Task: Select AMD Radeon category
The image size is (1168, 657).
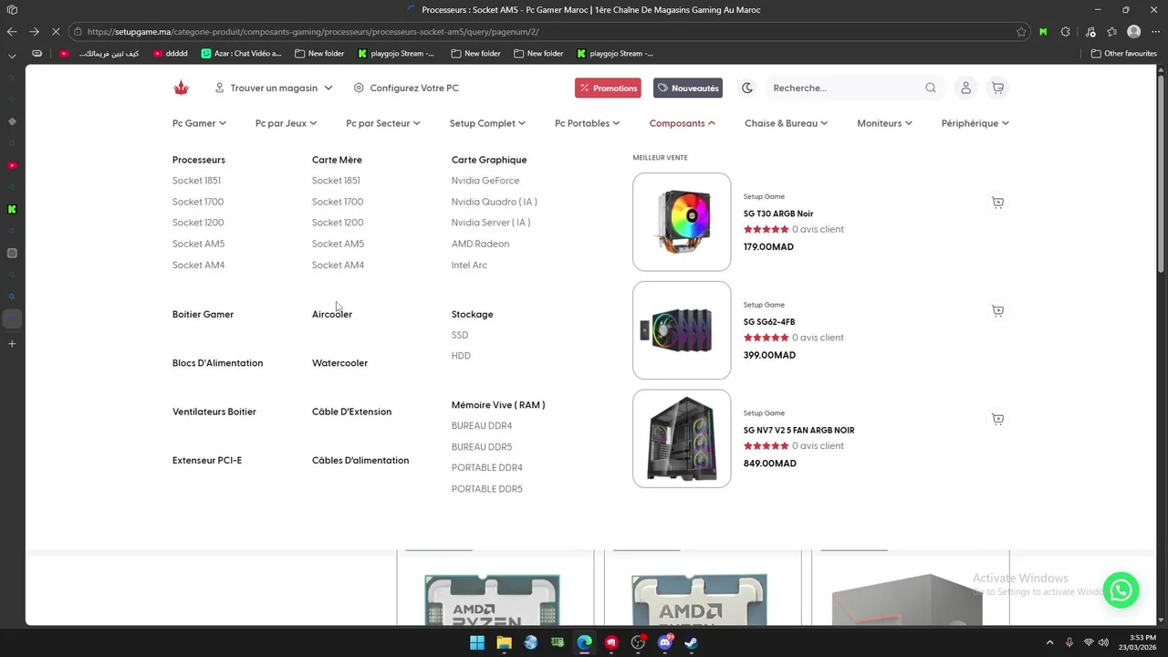Action: [x=480, y=244]
